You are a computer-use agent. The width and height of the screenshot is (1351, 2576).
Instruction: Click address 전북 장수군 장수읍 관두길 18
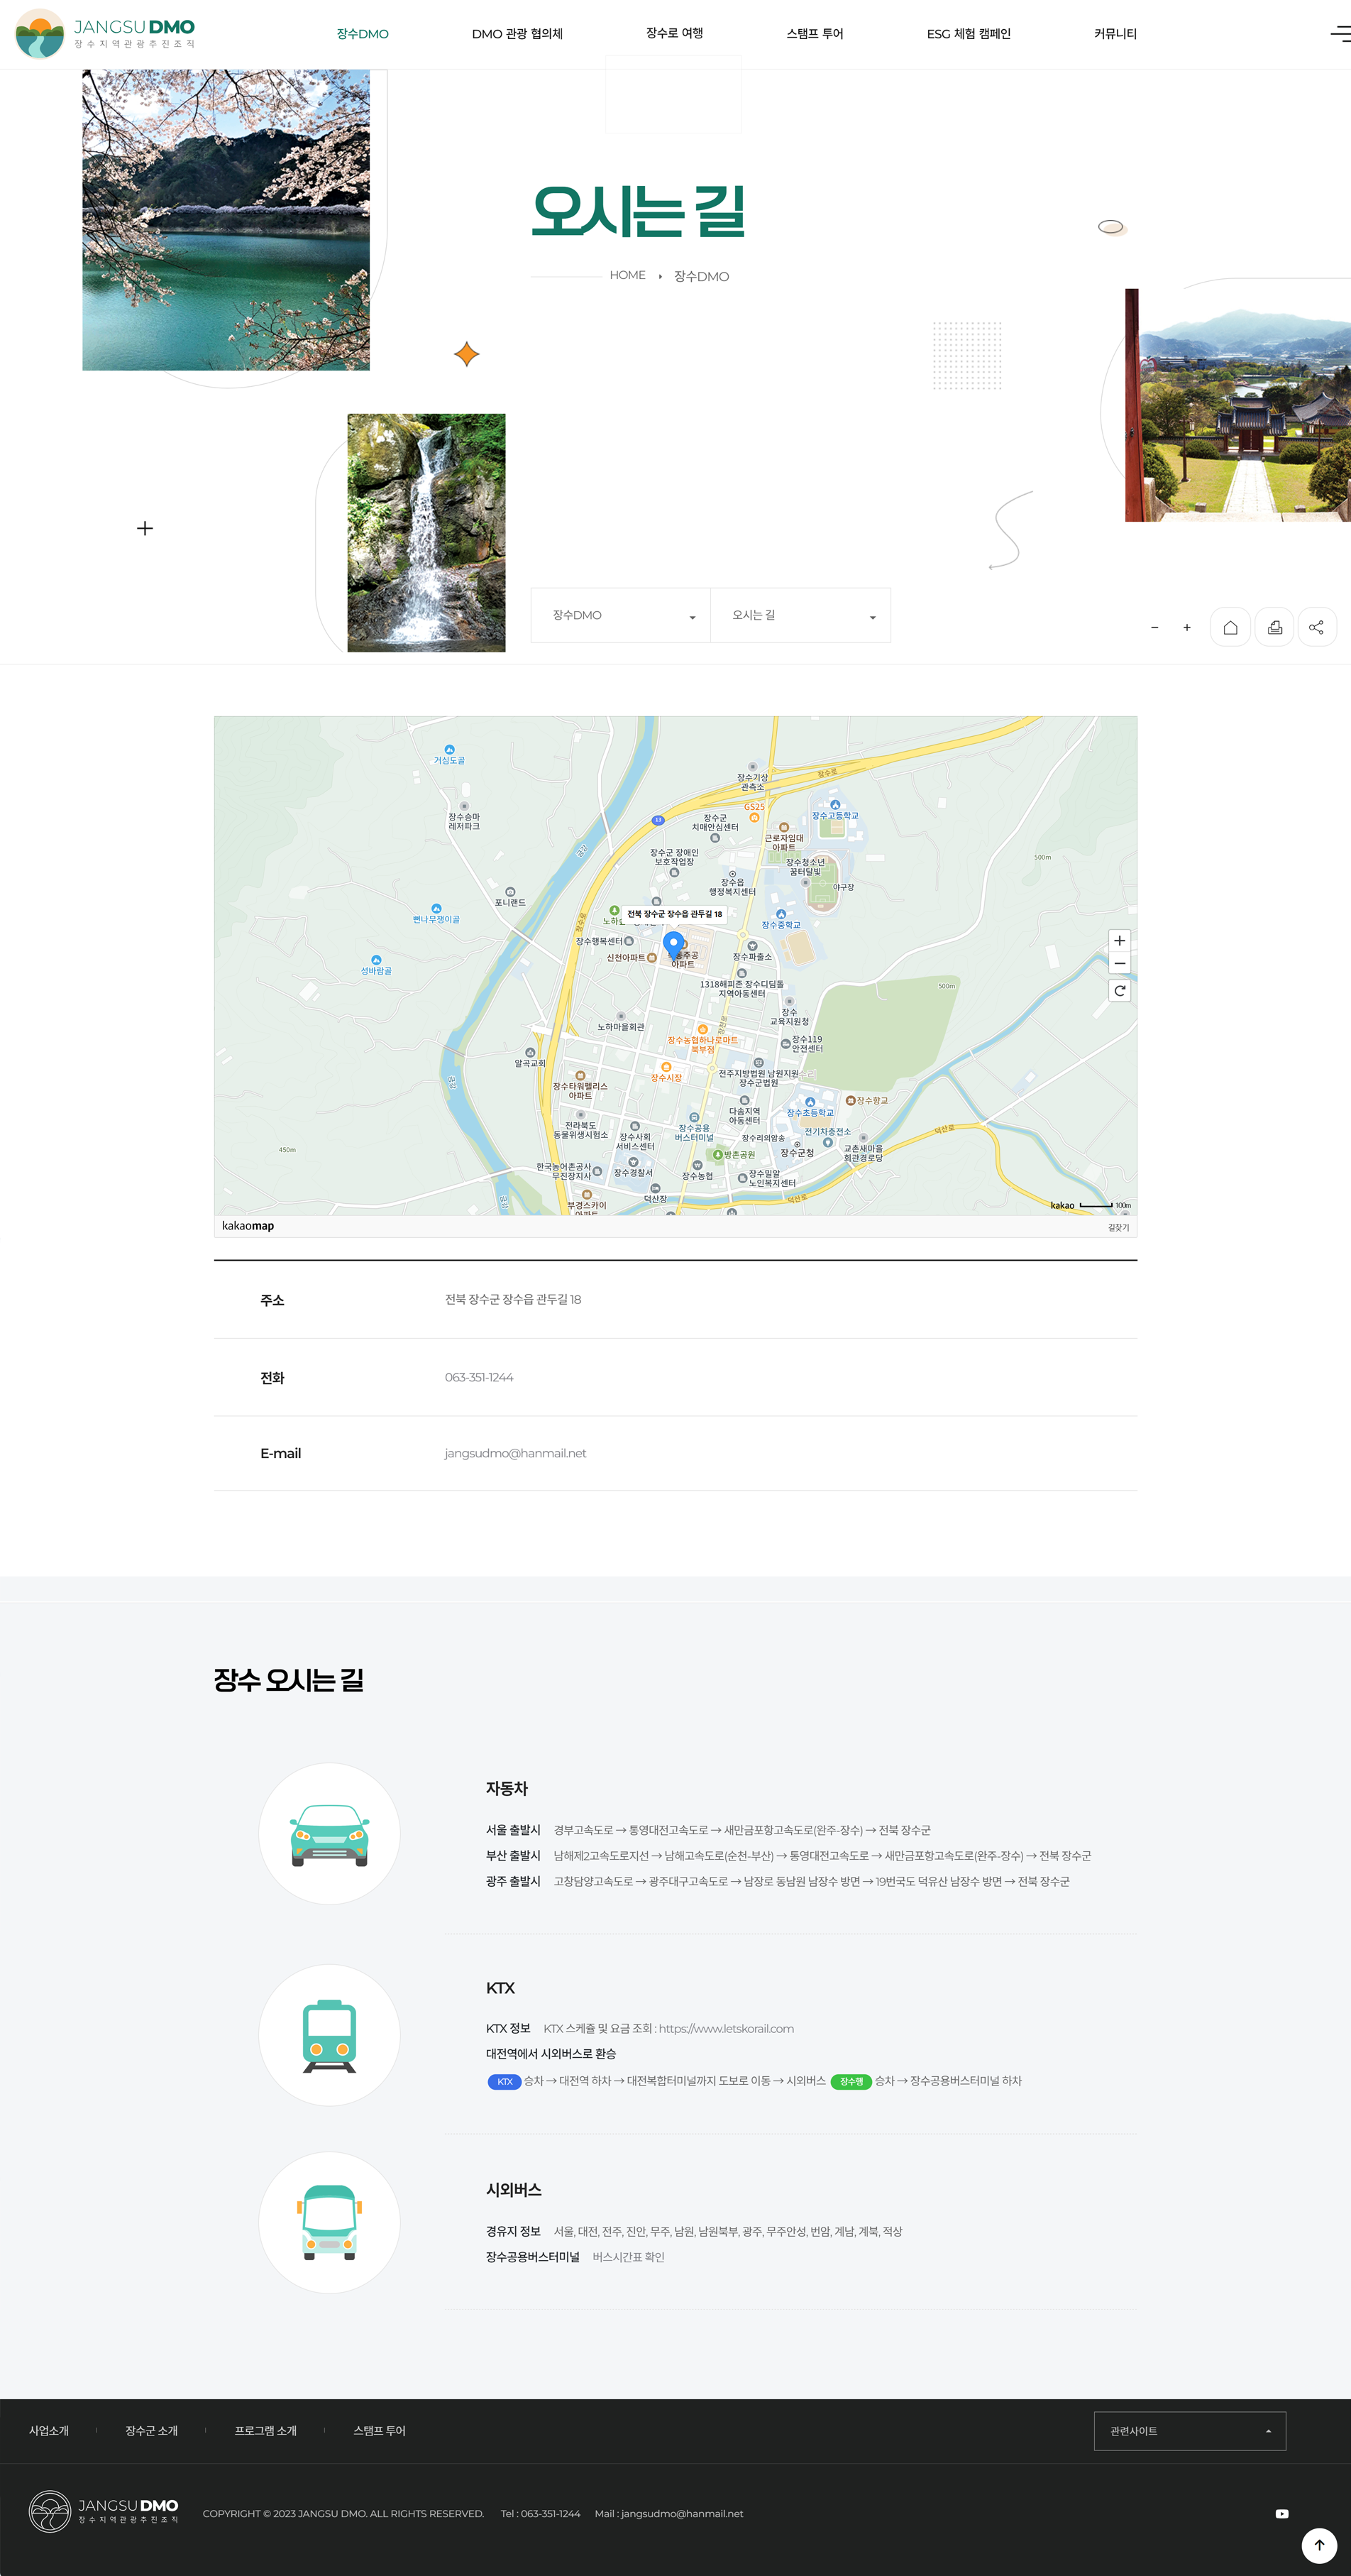click(512, 1299)
